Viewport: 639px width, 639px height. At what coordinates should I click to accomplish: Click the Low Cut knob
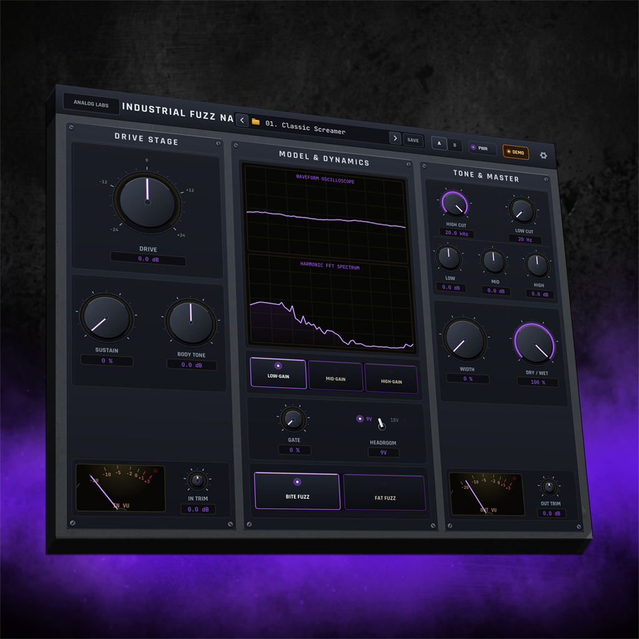point(522,211)
